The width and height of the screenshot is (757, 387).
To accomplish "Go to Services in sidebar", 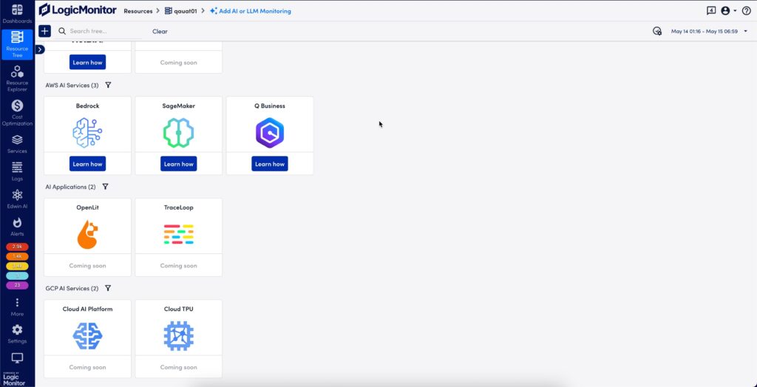I will tap(17, 144).
